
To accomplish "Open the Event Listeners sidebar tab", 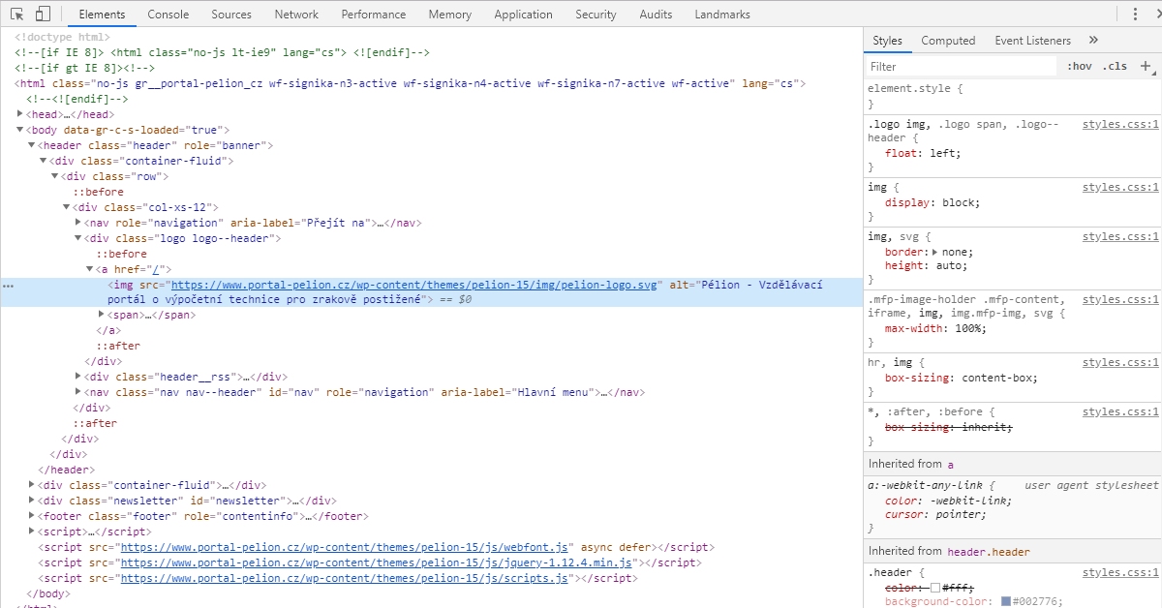I will point(1032,41).
